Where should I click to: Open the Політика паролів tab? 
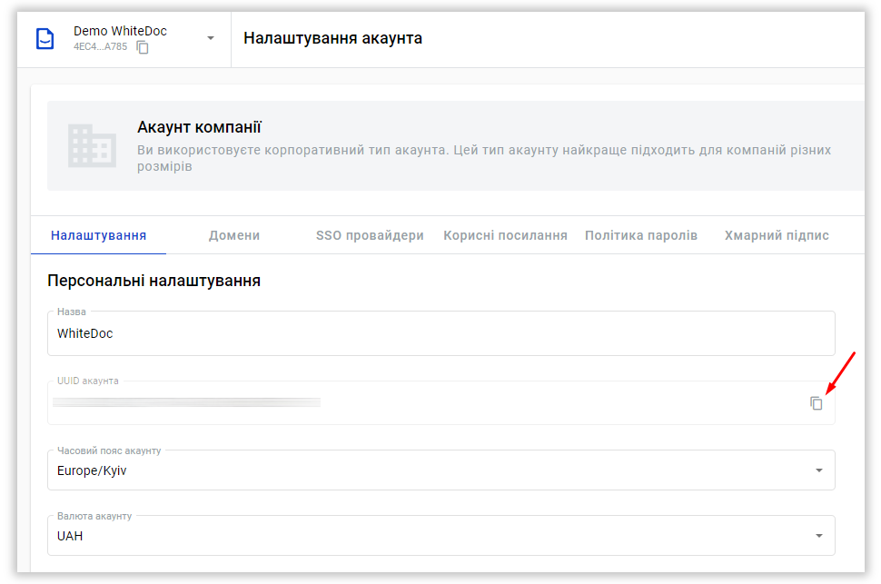641,235
